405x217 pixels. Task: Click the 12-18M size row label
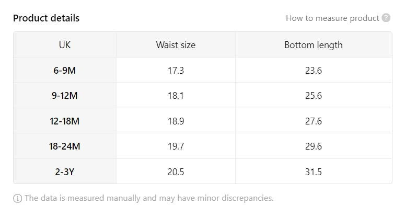pyautogui.click(x=65, y=121)
